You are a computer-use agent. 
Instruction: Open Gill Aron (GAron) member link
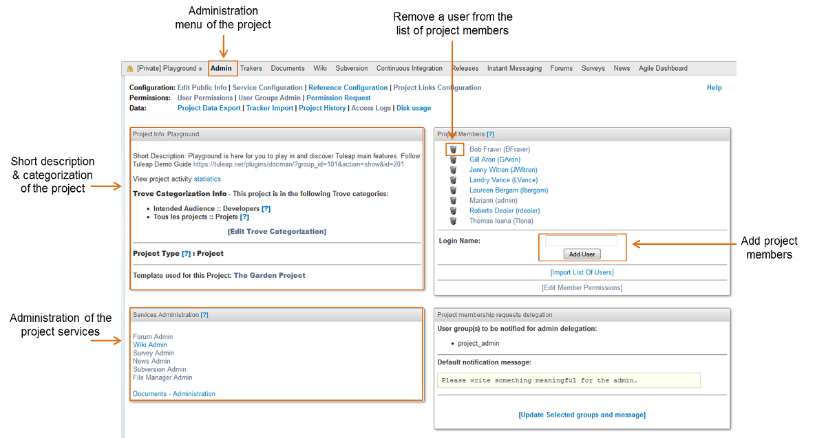pos(495,160)
